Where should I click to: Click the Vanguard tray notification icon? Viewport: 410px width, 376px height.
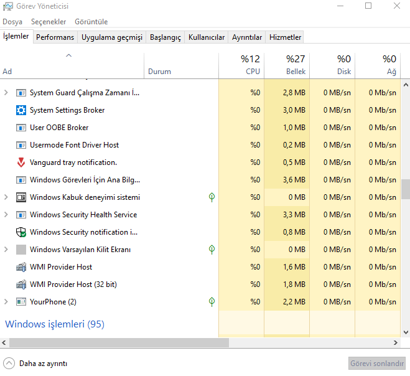click(21, 162)
